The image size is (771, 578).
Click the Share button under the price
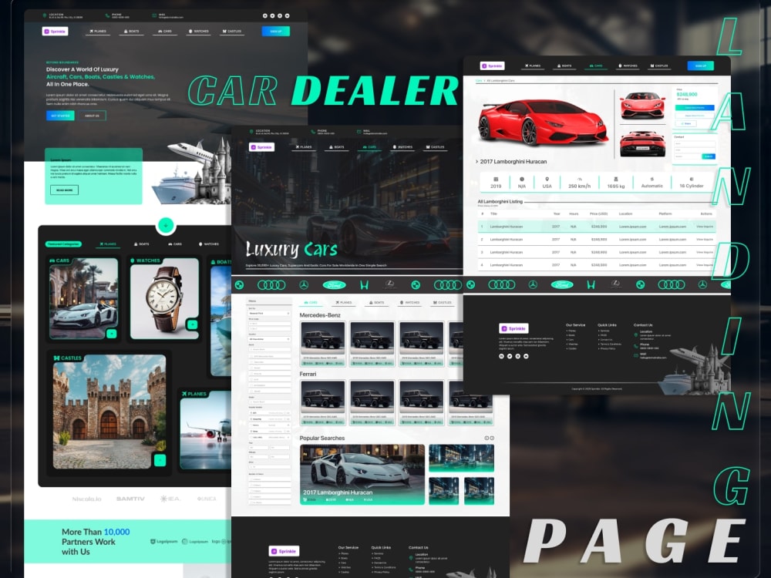click(685, 123)
